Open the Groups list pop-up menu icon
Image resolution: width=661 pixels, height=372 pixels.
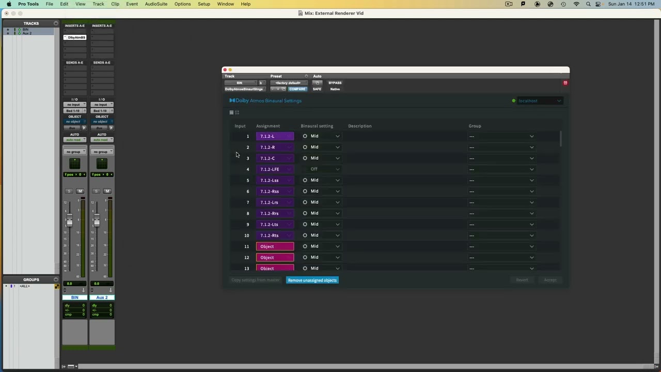click(x=56, y=280)
